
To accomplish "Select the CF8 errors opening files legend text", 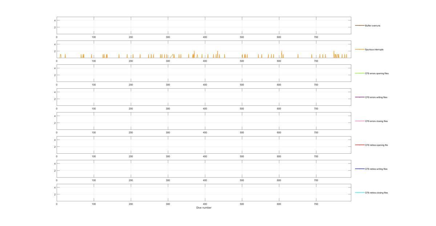I will (376, 73).
